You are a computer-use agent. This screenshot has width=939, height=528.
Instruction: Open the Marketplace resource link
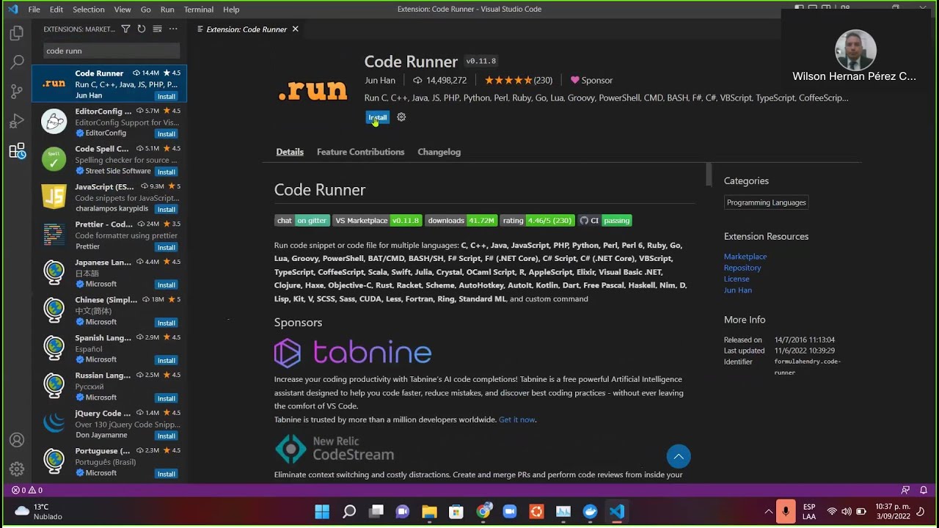[745, 257]
